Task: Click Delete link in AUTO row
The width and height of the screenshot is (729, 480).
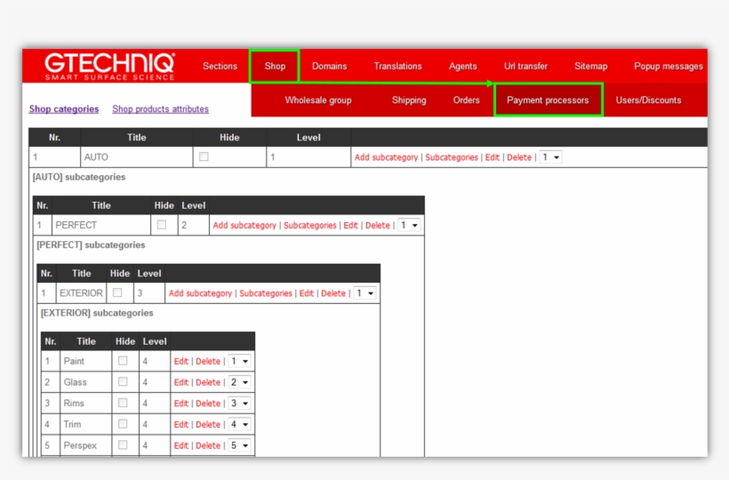Action: [519, 157]
